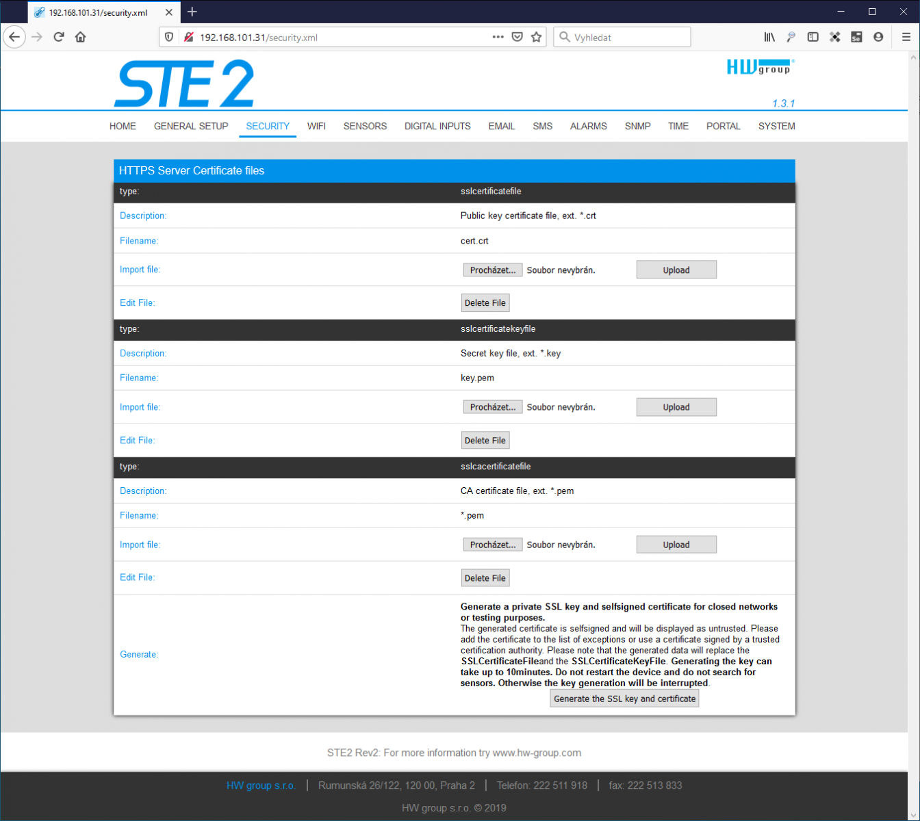Open the DIGITAL INPUTS page

pyautogui.click(x=437, y=126)
